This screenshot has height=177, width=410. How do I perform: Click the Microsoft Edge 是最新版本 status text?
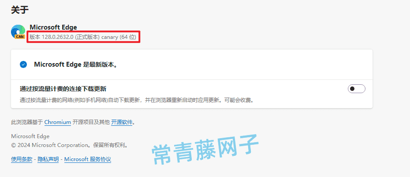(x=75, y=64)
